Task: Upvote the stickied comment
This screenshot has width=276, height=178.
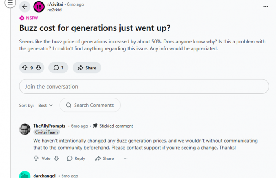Action: click(37, 158)
